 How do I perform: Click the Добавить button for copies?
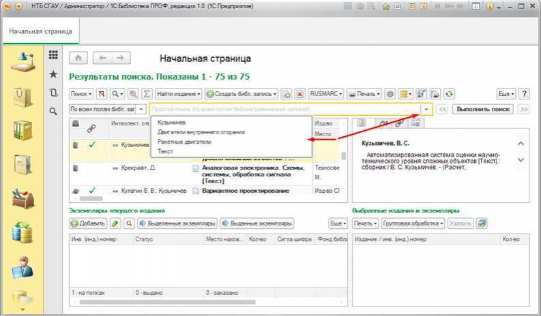click(87, 223)
